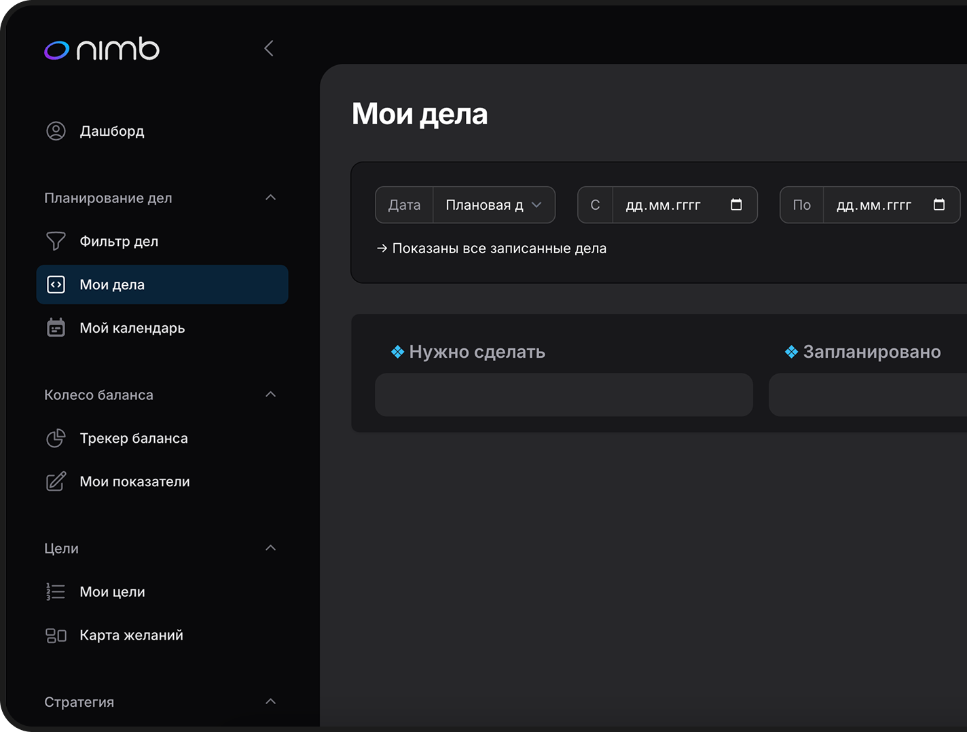Click the calendar icon beside Мой календарь

(56, 328)
